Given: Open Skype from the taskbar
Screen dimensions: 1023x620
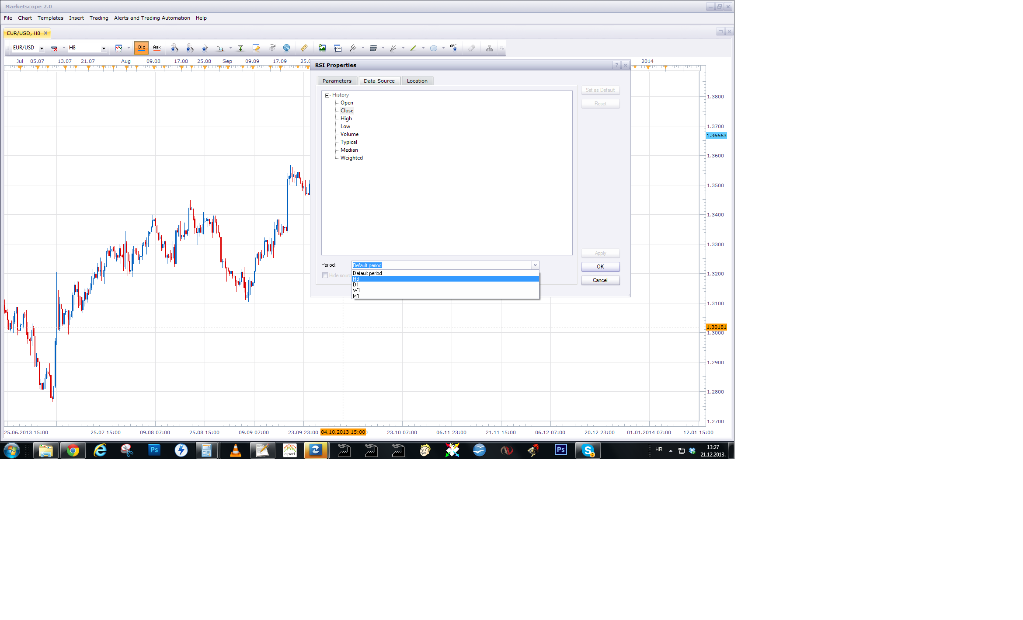Looking at the screenshot, I should [588, 450].
